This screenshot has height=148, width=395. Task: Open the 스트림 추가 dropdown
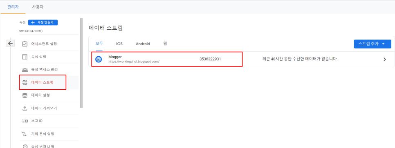click(373, 44)
